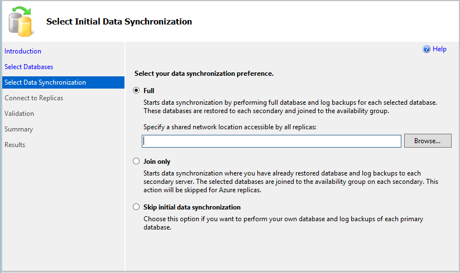The image size is (460, 273).
Task: Select the highlighted Select Data Synchronization step
Action: tap(45, 82)
